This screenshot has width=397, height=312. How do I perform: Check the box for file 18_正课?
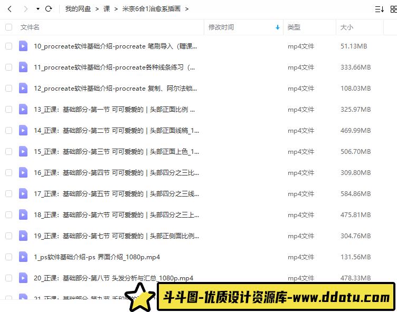pyautogui.click(x=8, y=214)
